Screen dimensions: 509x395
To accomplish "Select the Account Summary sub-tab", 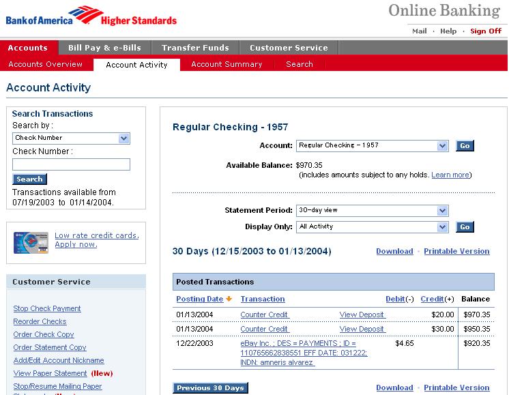I will tap(227, 64).
